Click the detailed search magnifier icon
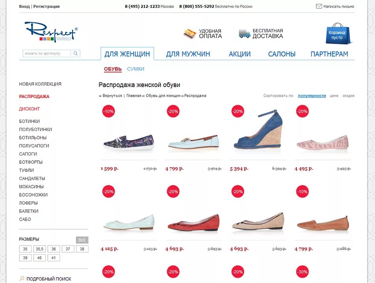Image resolution: width=375 pixels, height=283 pixels. tap(22, 278)
